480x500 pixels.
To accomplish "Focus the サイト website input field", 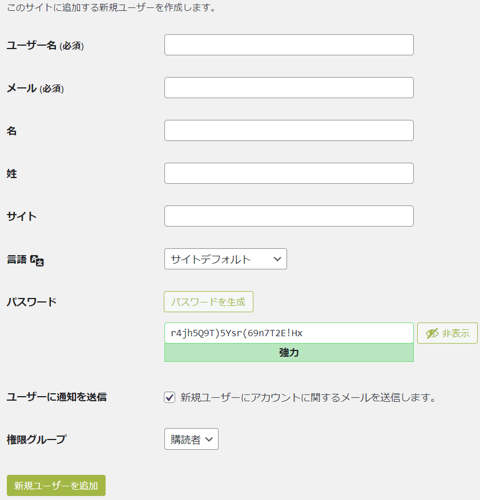I will click(289, 216).
